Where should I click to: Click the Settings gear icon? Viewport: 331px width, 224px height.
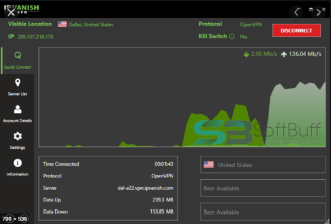tap(18, 136)
